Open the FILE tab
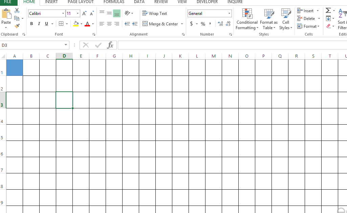The image size is (347, 213). click(x=8, y=2)
